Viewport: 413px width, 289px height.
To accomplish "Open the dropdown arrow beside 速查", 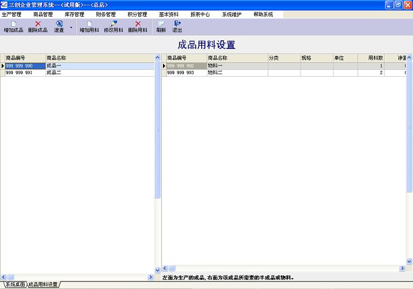I will 71,27.
